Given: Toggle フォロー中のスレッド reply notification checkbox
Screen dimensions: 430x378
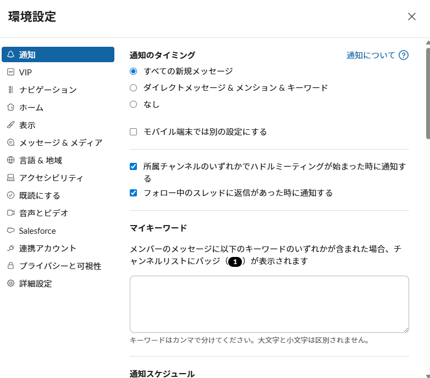Looking at the screenshot, I should (x=133, y=193).
